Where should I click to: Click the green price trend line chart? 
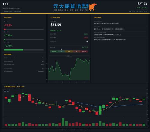[x=69, y=69]
